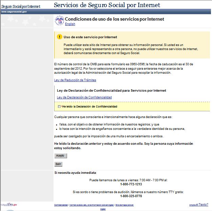212x211 pixels.
Task: Click the Confidencialidad footer link
Action: (61, 205)
